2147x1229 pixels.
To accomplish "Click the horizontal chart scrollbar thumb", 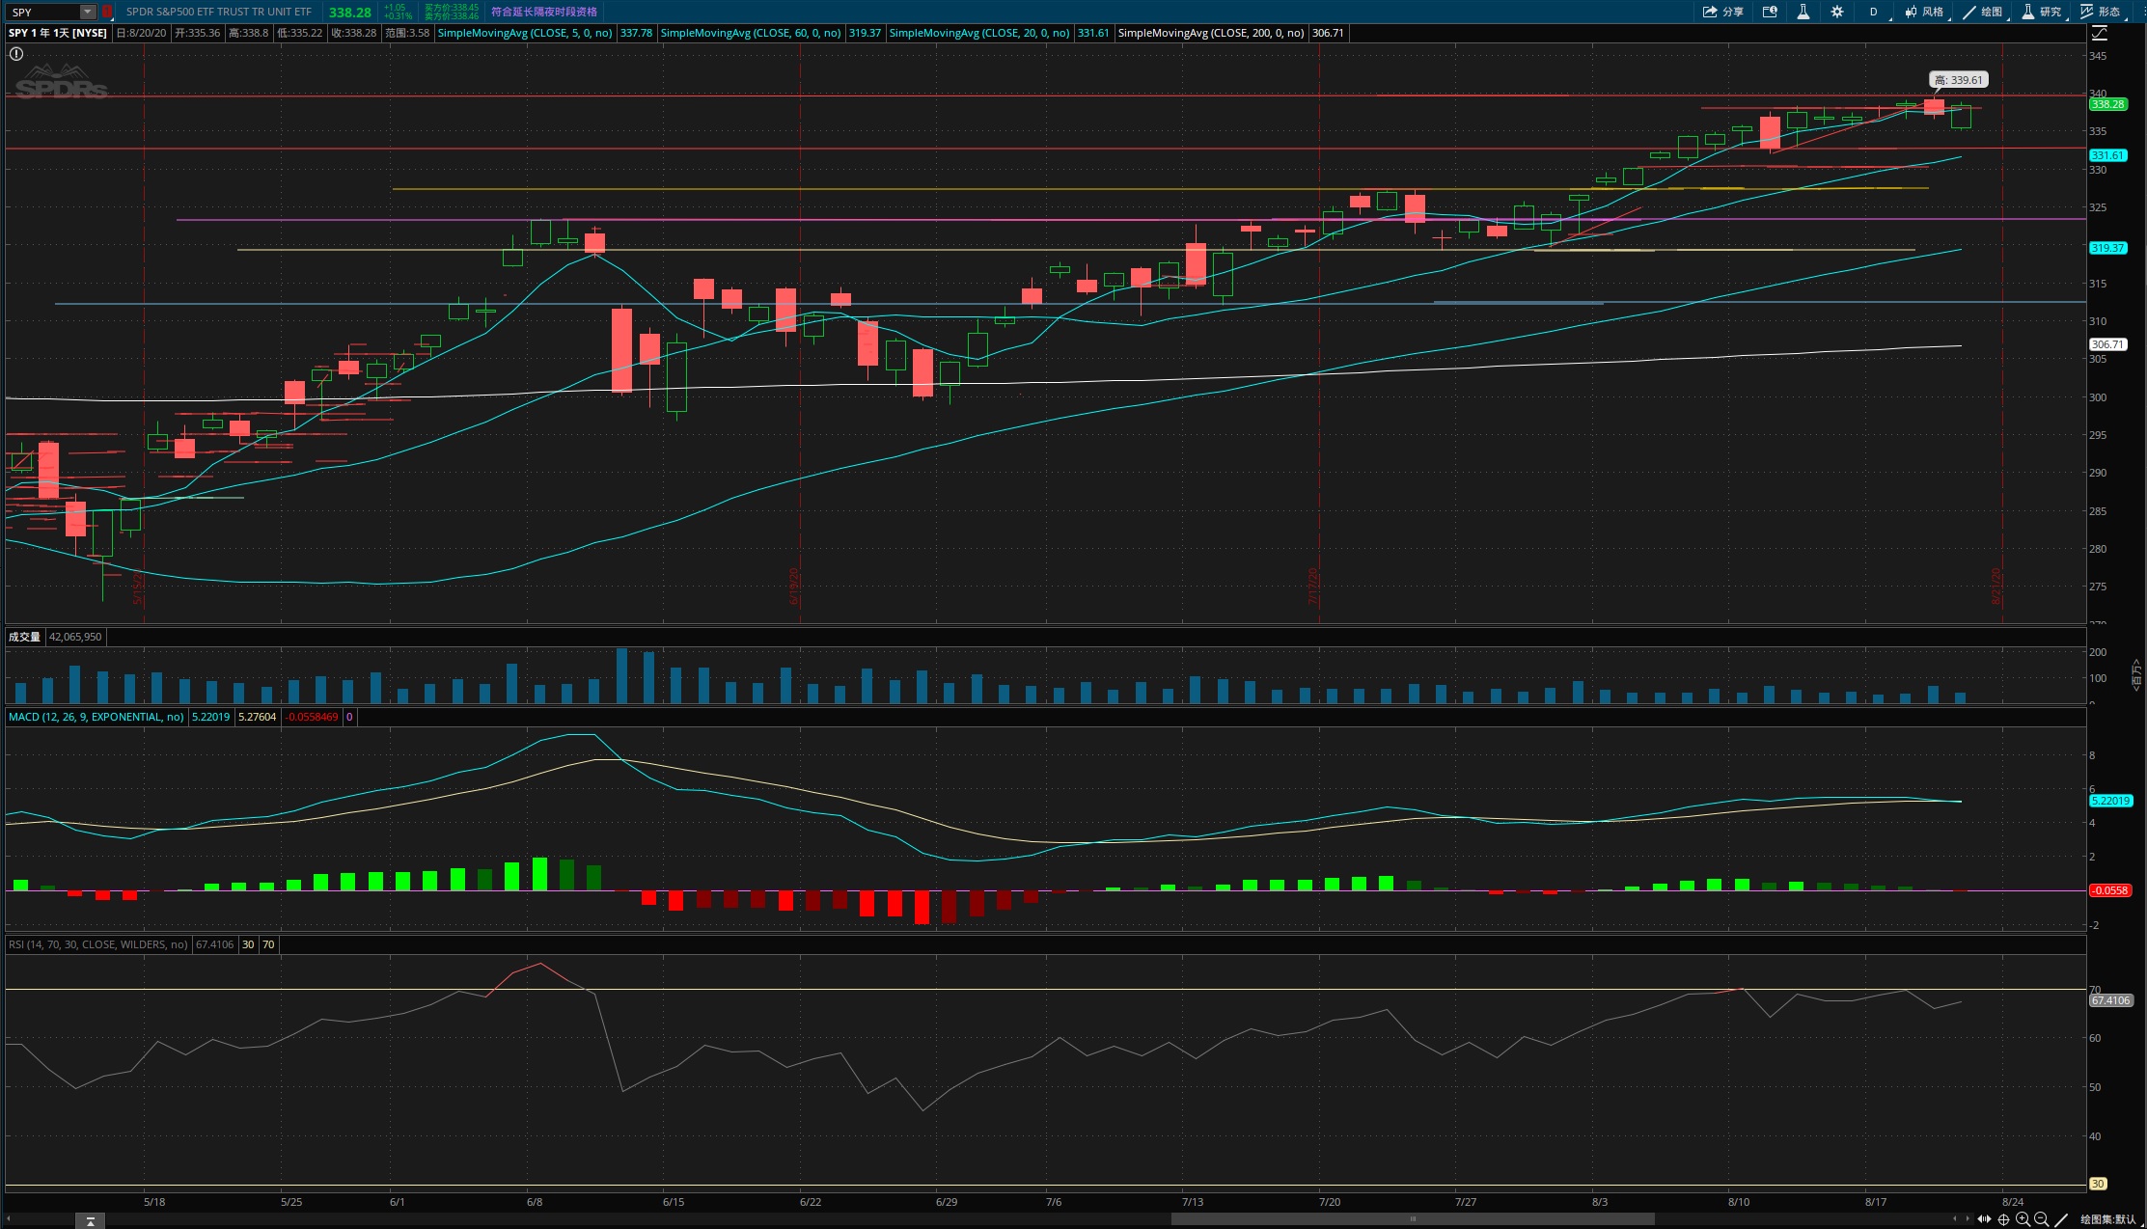I will coord(1413,1219).
